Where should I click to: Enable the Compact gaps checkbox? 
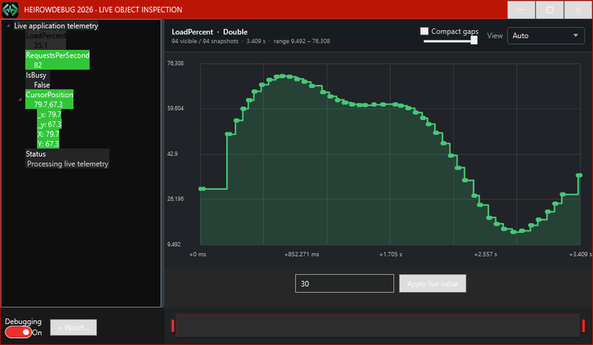424,31
